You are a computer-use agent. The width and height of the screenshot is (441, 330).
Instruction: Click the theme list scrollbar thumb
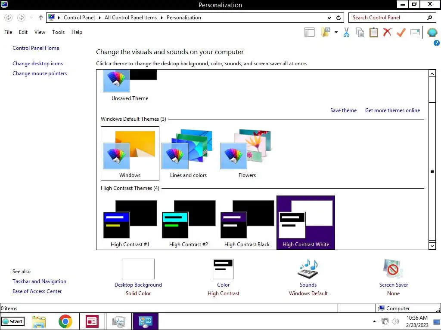(432, 171)
